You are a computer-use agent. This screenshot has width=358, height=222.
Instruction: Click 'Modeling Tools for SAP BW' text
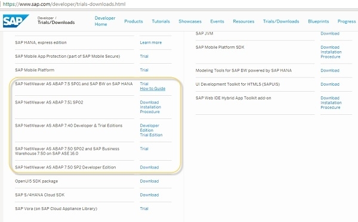(243, 71)
